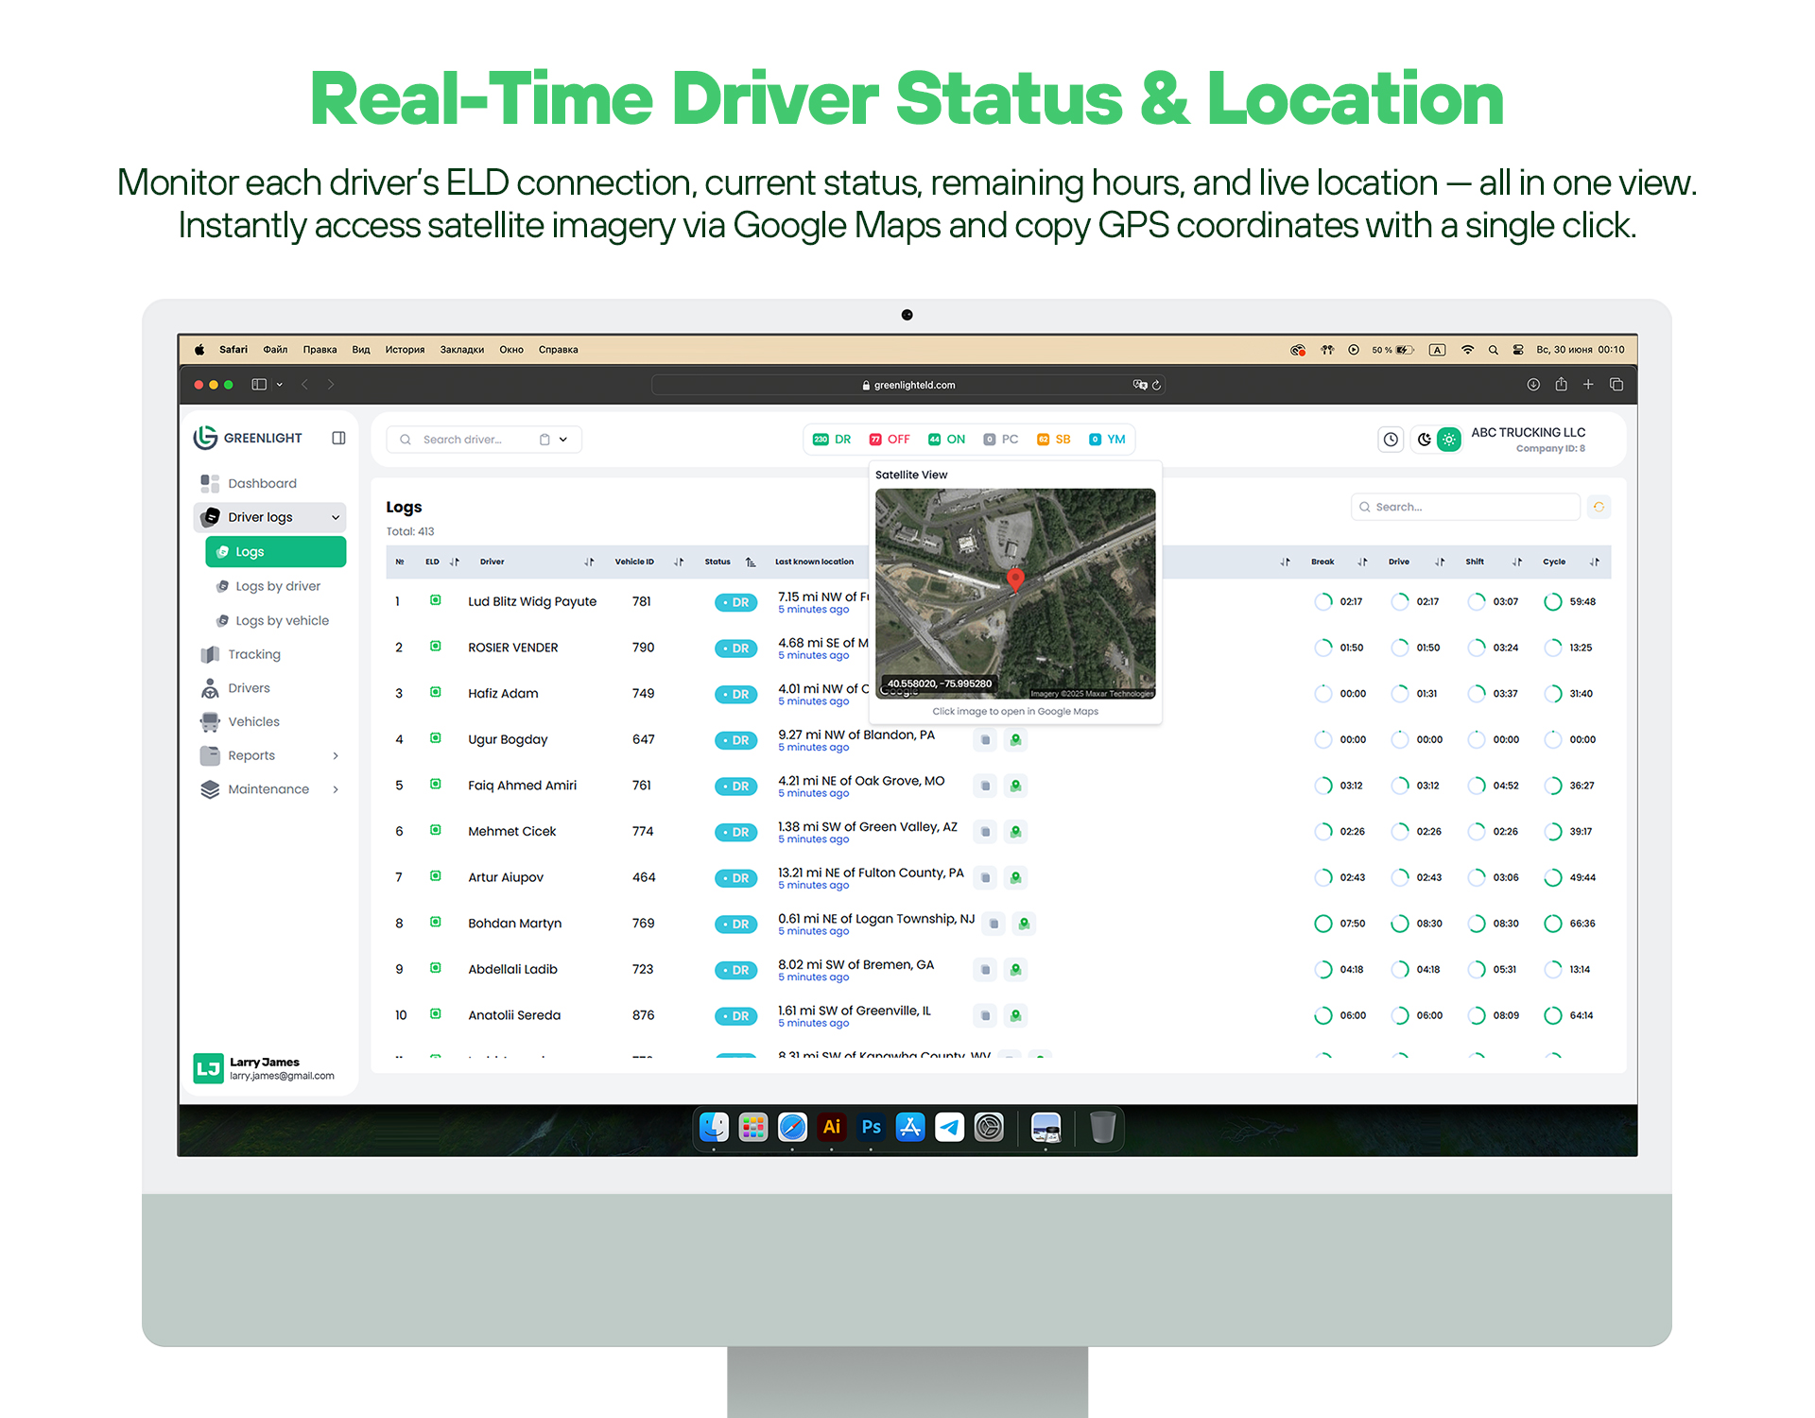The width and height of the screenshot is (1815, 1418).
Task: Open map pin for Bohdan Martyn
Action: (1024, 924)
